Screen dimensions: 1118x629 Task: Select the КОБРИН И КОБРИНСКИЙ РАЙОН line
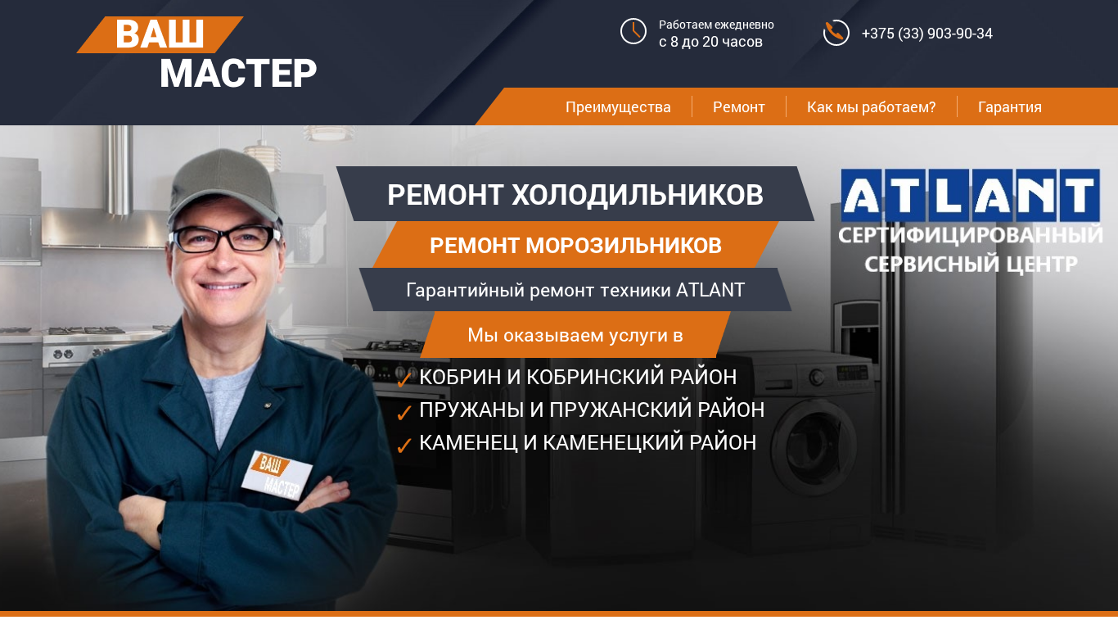click(578, 377)
